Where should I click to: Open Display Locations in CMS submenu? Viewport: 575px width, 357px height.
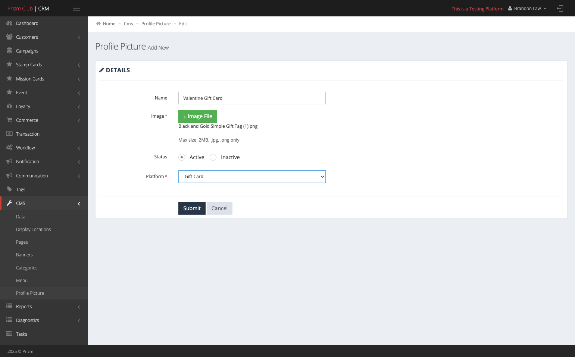coord(34,230)
